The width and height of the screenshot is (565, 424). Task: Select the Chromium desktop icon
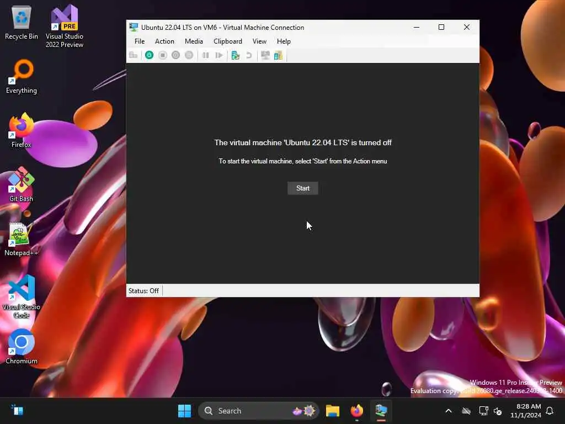click(22, 347)
